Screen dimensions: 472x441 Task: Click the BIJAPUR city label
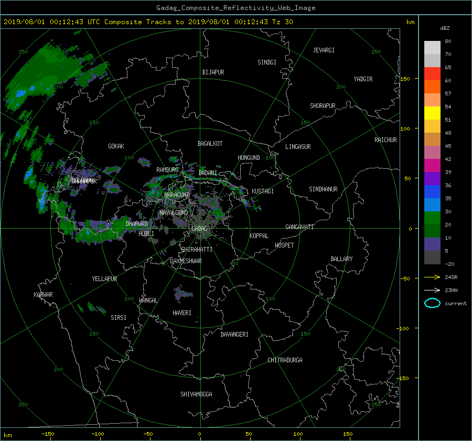(213, 72)
